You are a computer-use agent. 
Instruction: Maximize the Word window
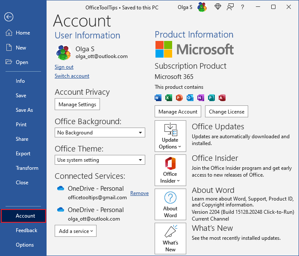click(273, 7)
